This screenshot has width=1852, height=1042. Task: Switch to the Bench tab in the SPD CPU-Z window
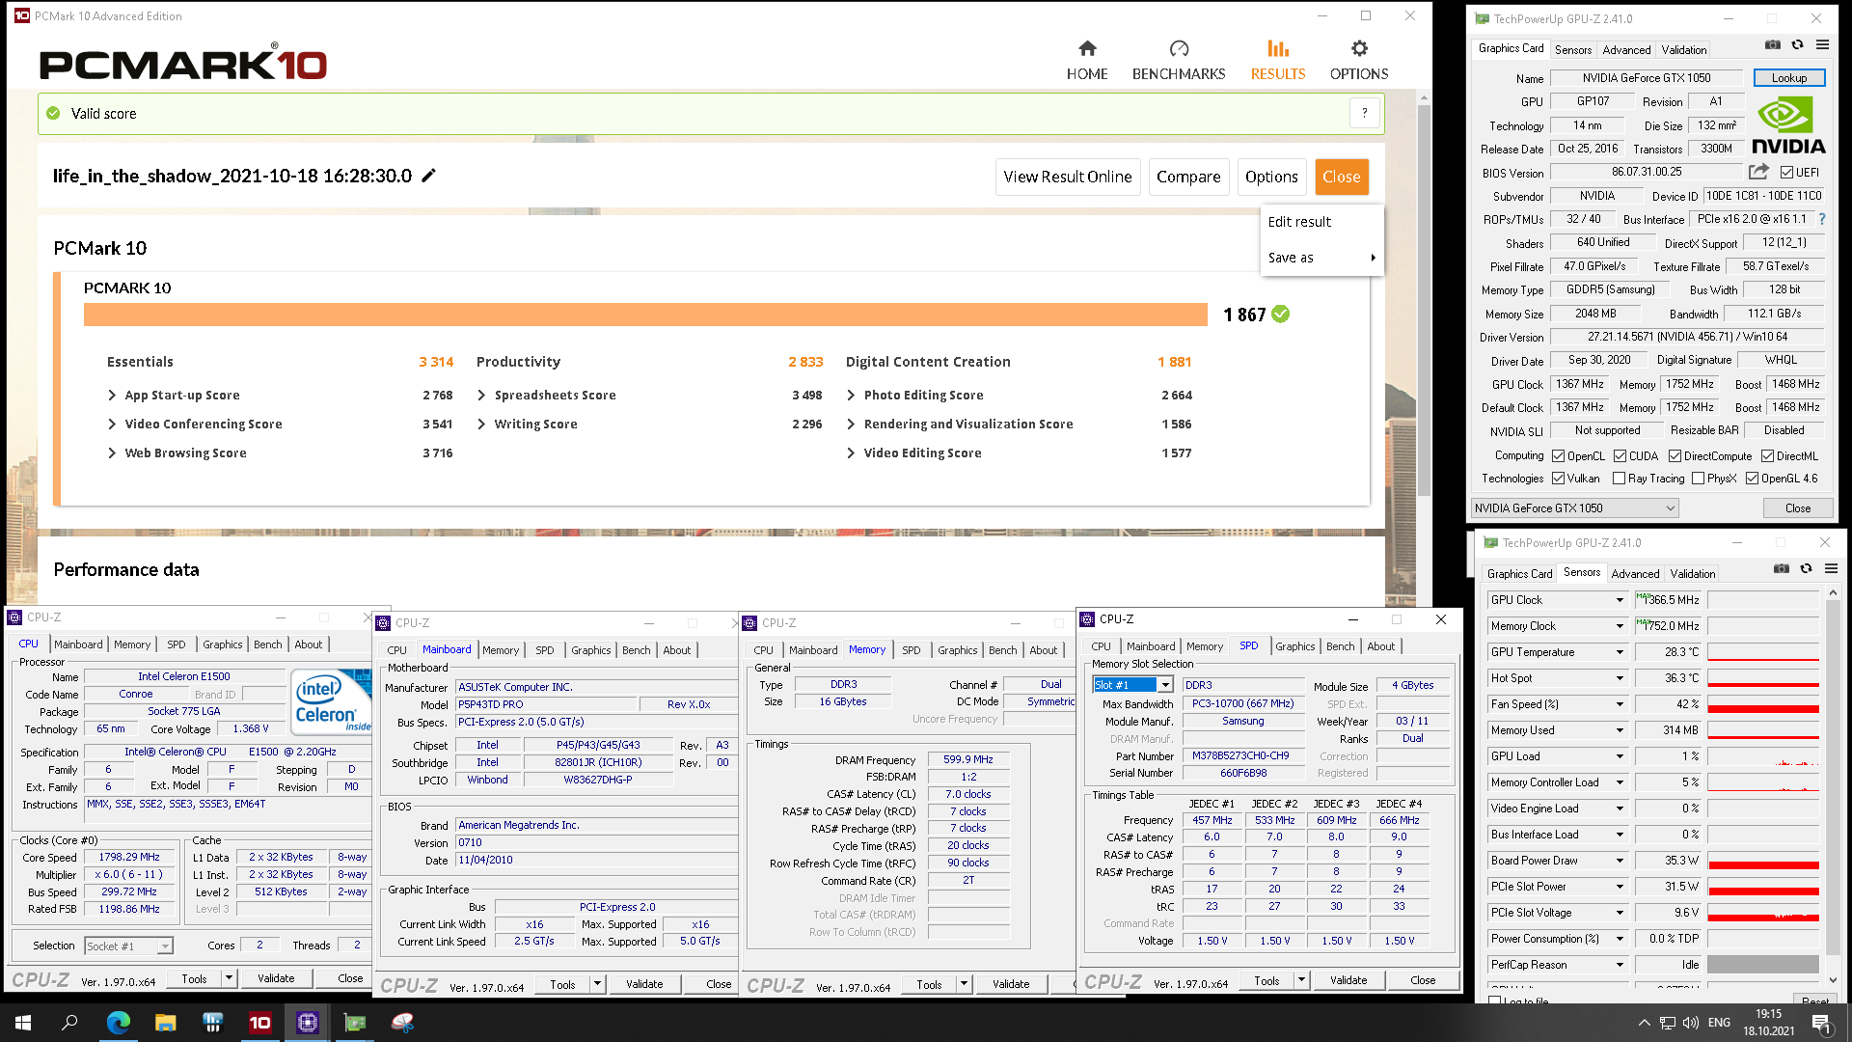pyautogui.click(x=1340, y=646)
